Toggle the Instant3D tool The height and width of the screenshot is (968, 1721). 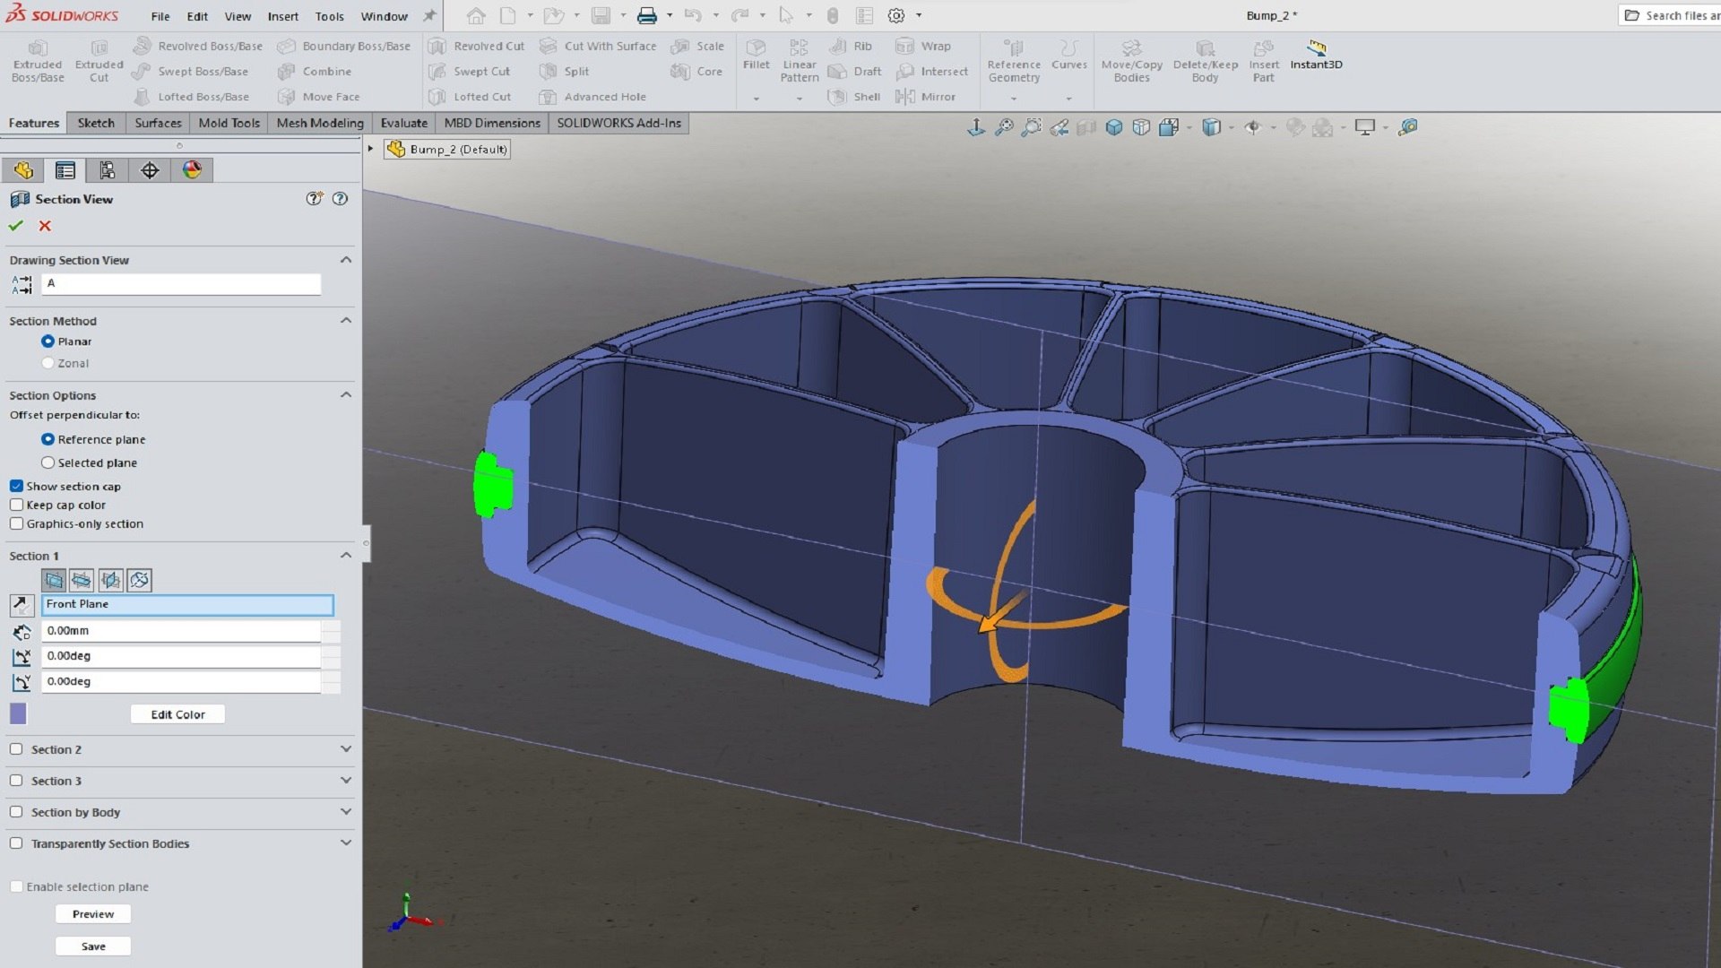pos(1316,55)
